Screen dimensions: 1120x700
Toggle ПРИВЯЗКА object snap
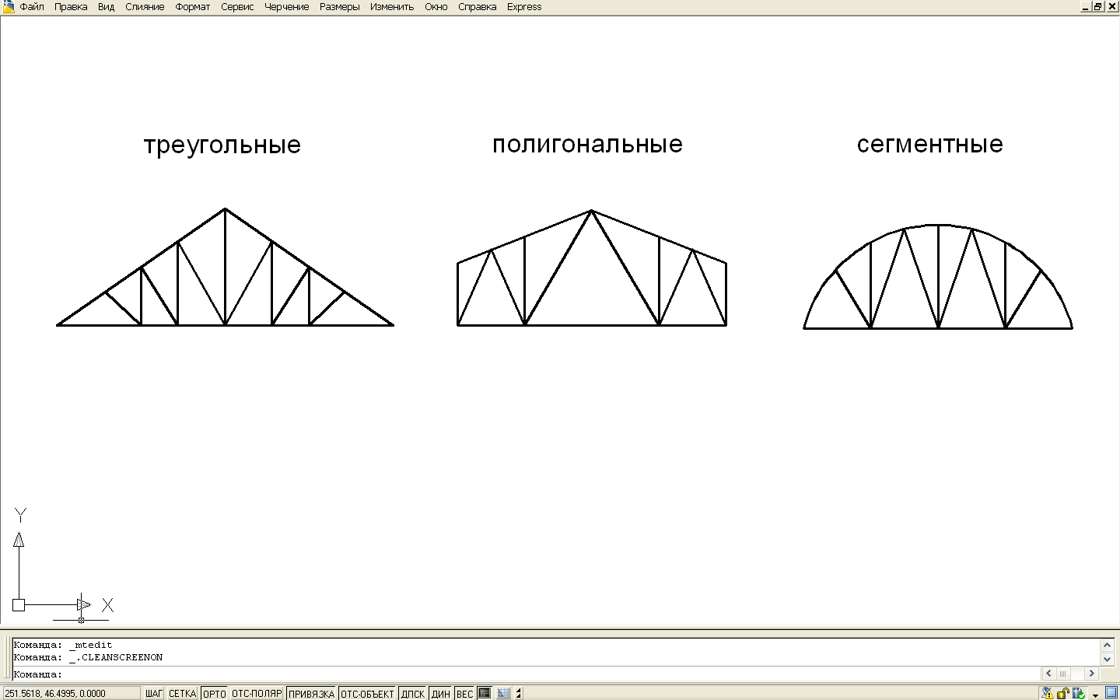(x=311, y=694)
